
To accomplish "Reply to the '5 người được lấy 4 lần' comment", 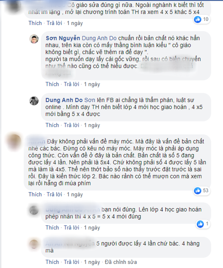I will click(x=72, y=262).
